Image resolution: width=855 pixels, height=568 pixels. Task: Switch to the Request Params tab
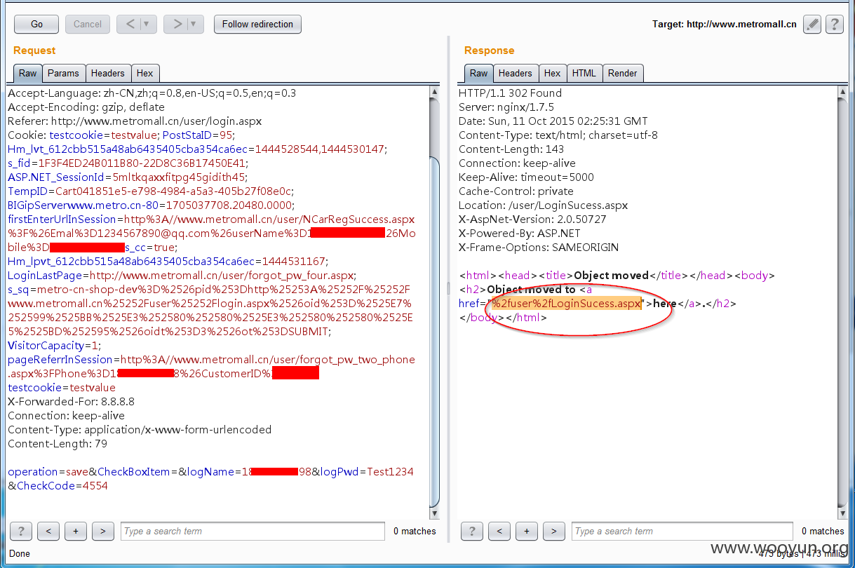[x=63, y=73]
